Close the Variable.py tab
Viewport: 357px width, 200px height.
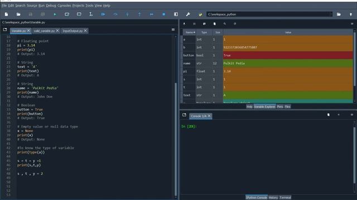(x=28, y=31)
